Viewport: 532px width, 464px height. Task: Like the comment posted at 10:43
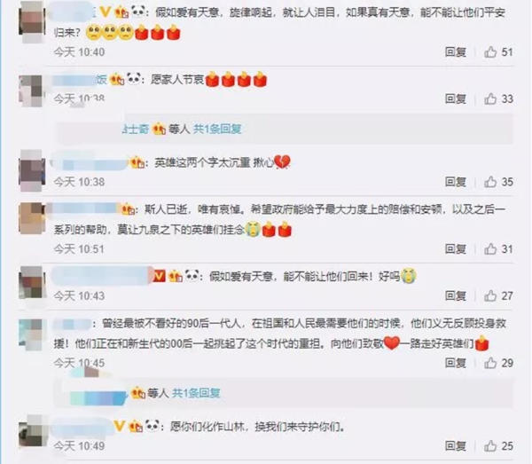pyautogui.click(x=490, y=296)
